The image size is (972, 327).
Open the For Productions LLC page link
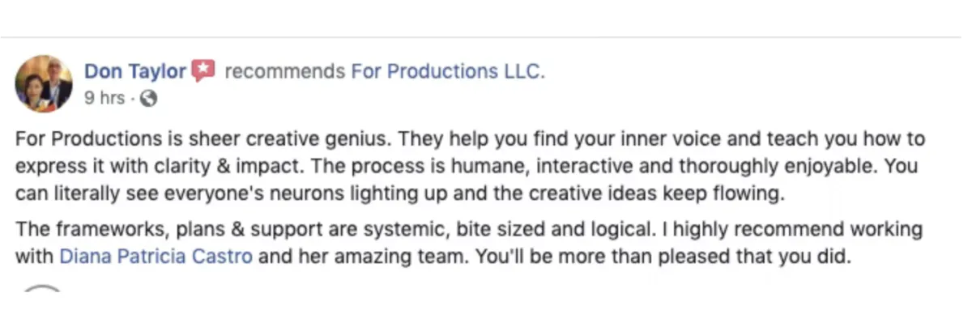click(x=448, y=71)
